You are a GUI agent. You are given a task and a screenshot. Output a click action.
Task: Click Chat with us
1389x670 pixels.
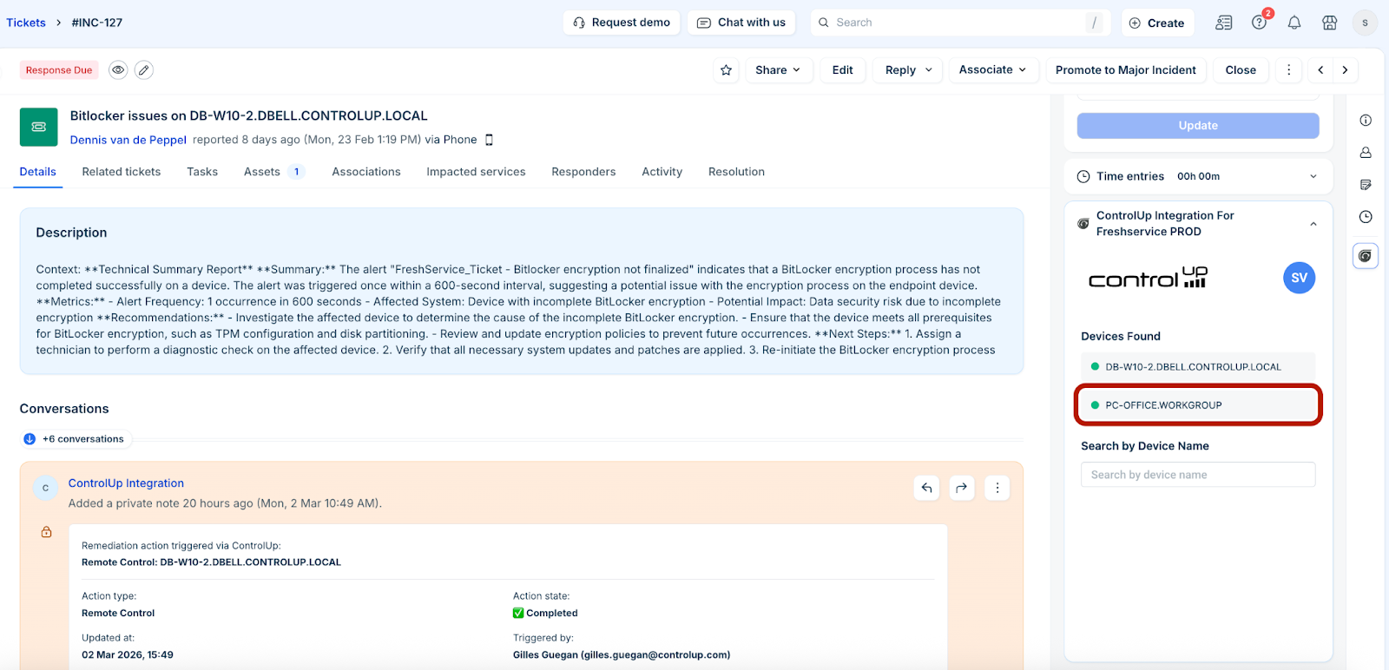pyautogui.click(x=741, y=23)
